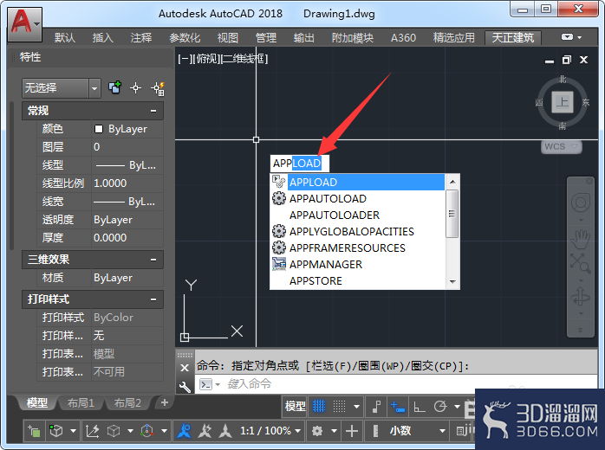The image size is (605, 450).
Task: Open the AutoCAD application menu button
Action: coord(24,24)
